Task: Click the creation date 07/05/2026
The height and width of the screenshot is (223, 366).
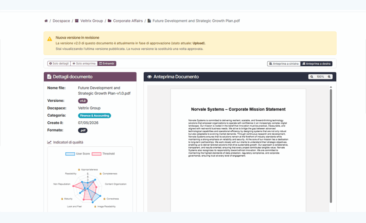Action: (88, 123)
